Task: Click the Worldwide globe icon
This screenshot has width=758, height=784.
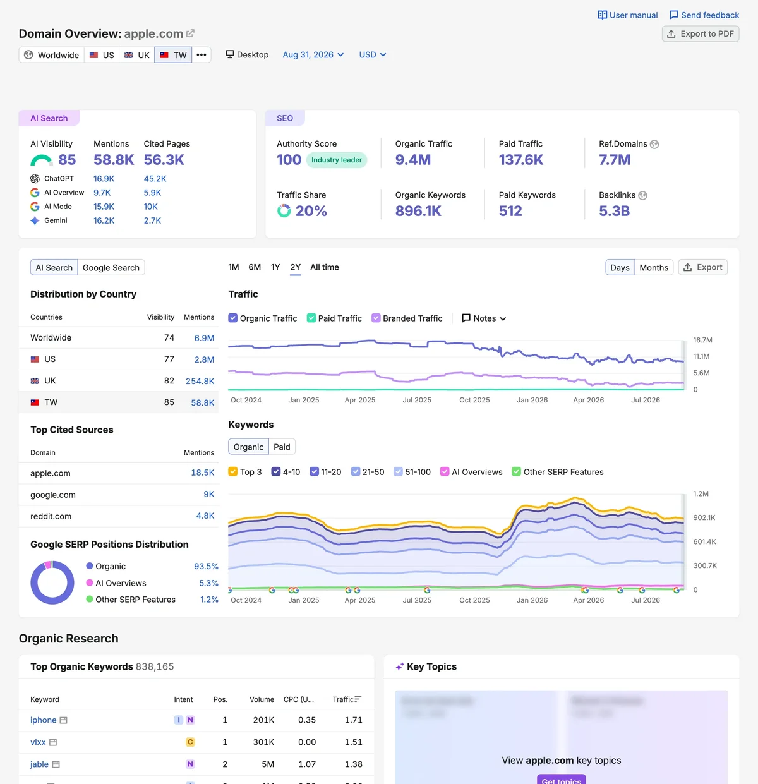Action: 28,55
